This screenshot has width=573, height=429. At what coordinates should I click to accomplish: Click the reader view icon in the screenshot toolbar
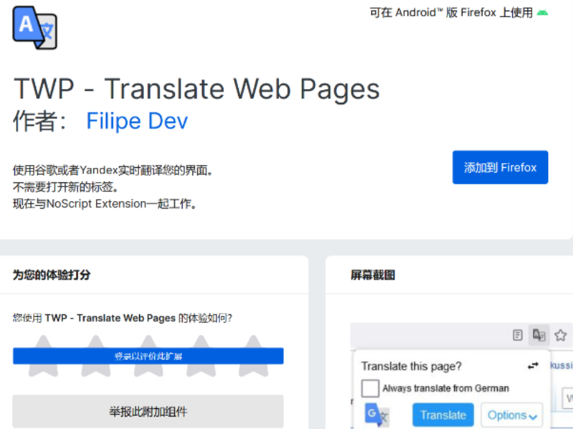pos(518,335)
